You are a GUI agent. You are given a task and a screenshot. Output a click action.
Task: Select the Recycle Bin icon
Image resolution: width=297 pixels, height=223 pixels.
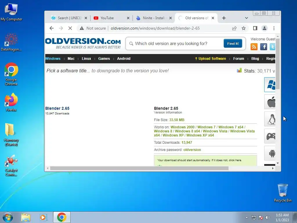point(282,193)
